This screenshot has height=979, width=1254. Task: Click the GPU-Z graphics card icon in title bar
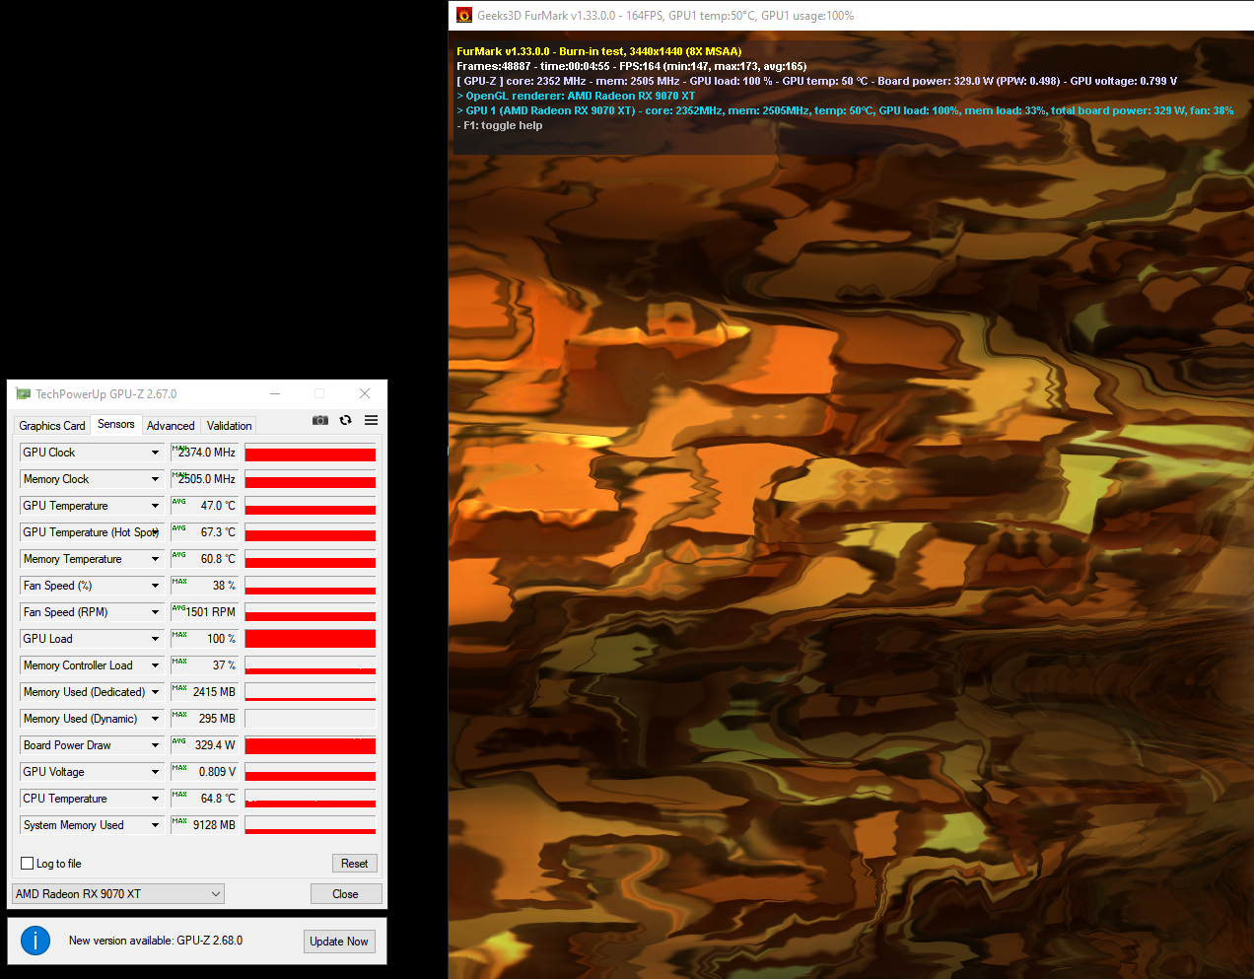point(22,392)
